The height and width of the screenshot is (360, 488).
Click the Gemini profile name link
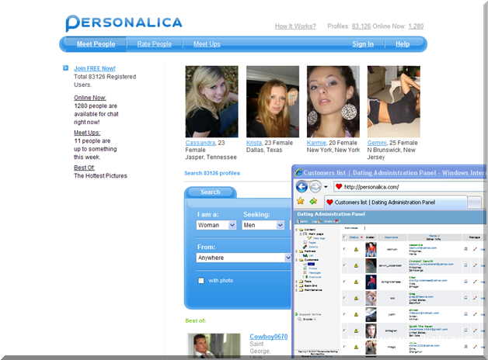(377, 143)
